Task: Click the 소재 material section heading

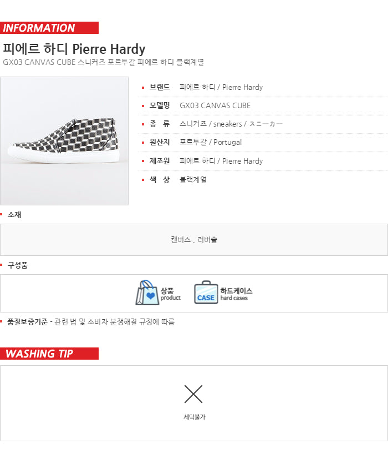Action: [14, 215]
